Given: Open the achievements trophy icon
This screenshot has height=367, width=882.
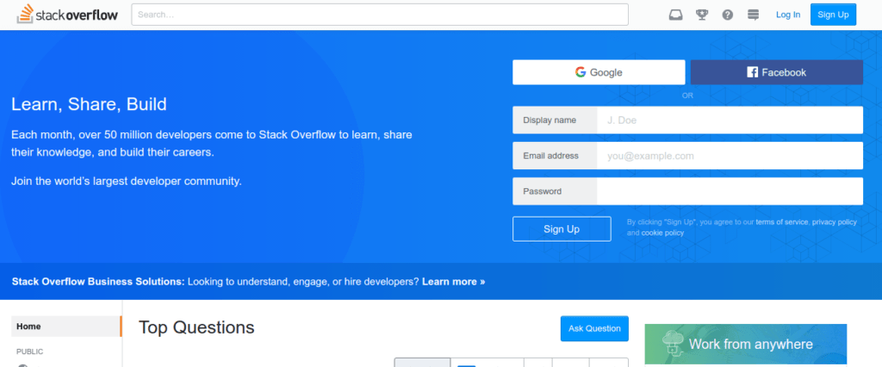Looking at the screenshot, I should pyautogui.click(x=702, y=15).
